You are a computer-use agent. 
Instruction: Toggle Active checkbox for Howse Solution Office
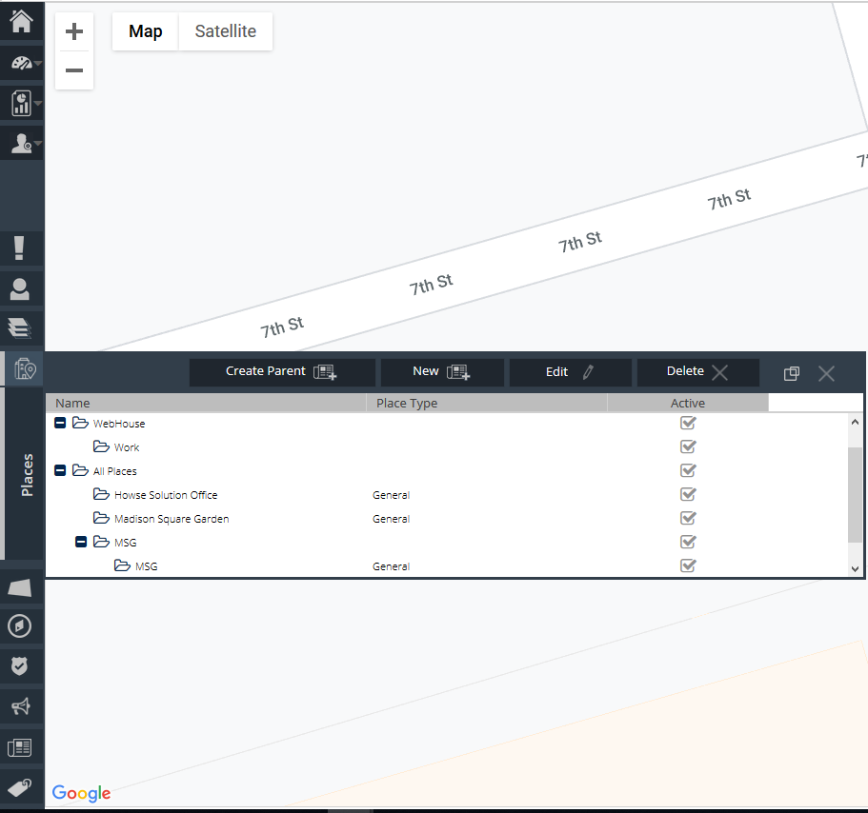(688, 494)
